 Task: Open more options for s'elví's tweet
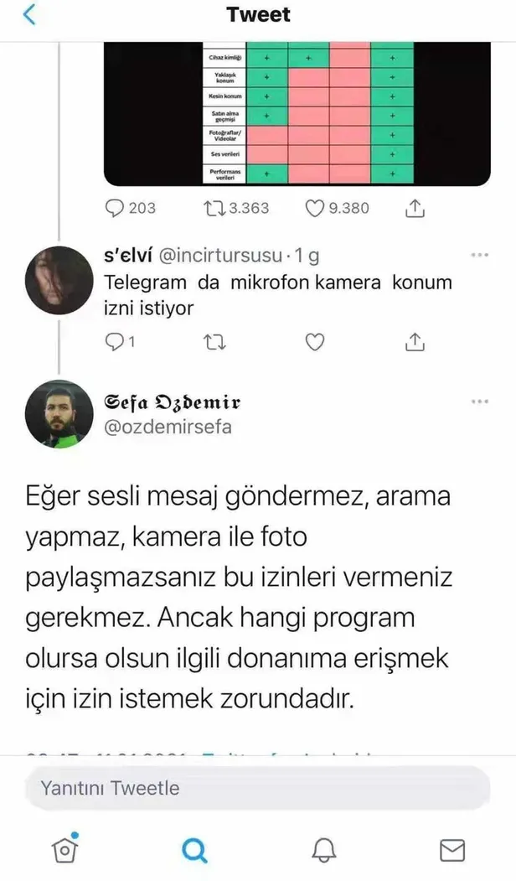tap(479, 255)
